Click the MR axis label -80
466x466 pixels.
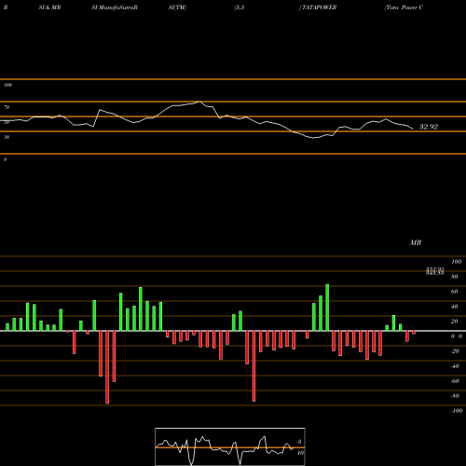tap(455, 396)
